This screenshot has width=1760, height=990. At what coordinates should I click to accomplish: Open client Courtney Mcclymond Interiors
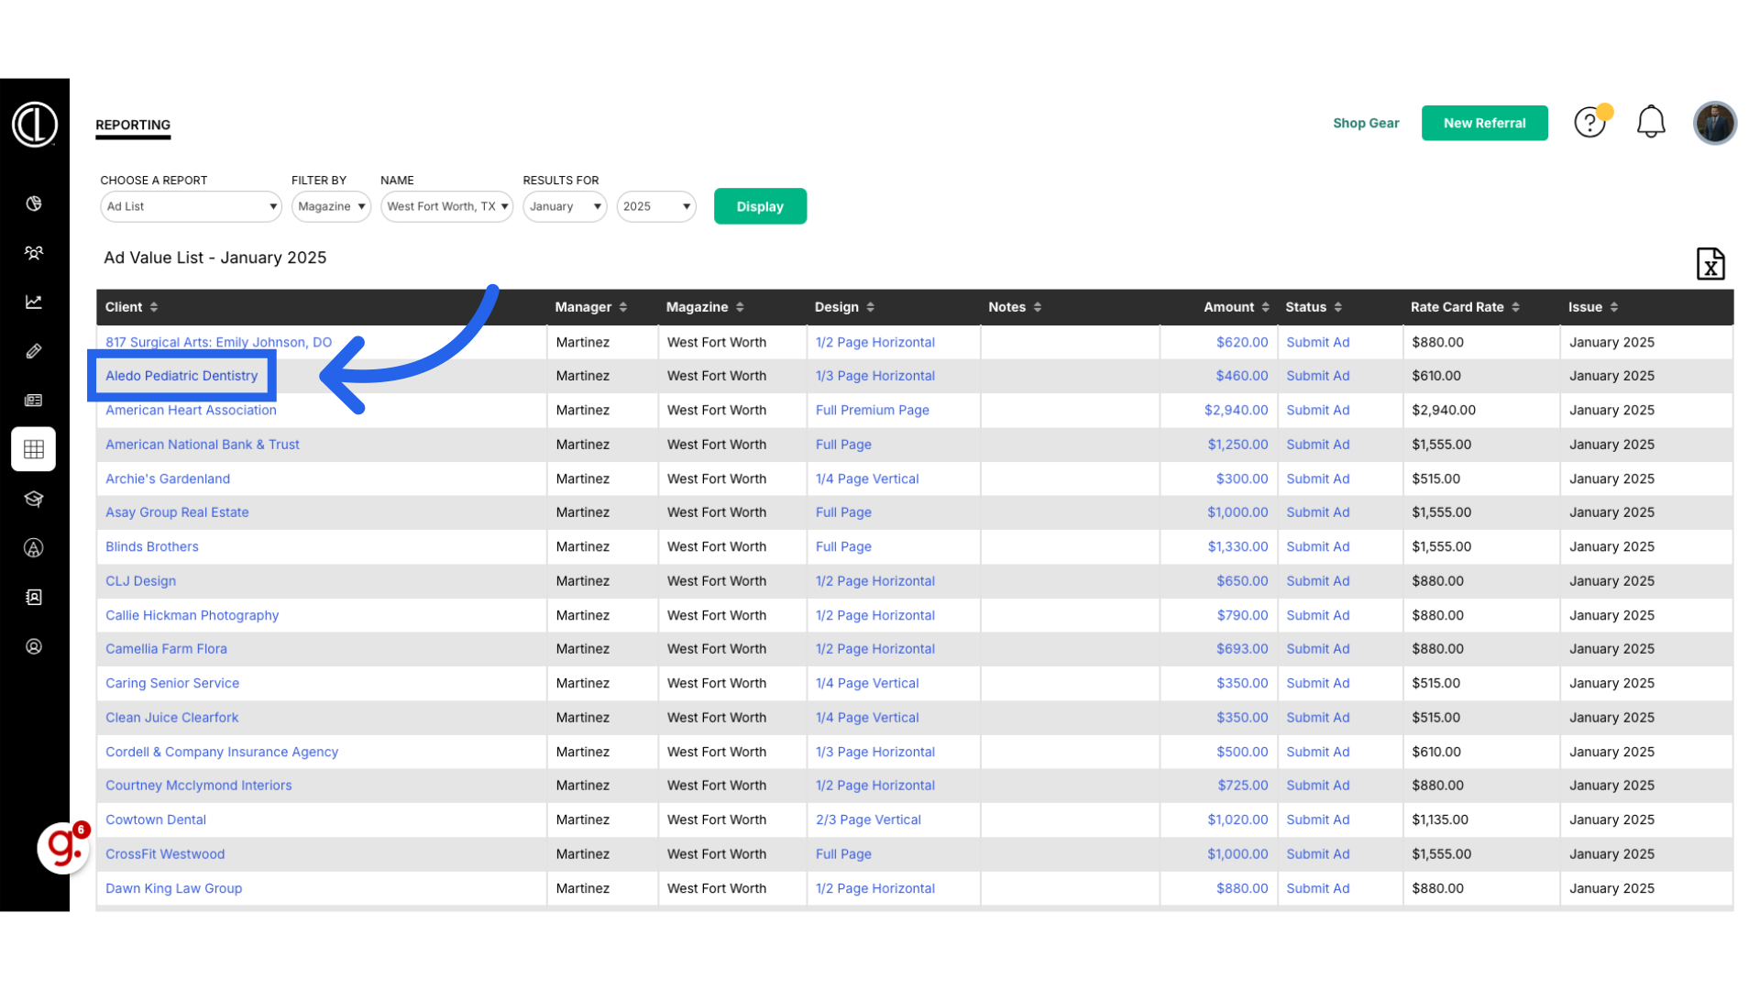(199, 786)
